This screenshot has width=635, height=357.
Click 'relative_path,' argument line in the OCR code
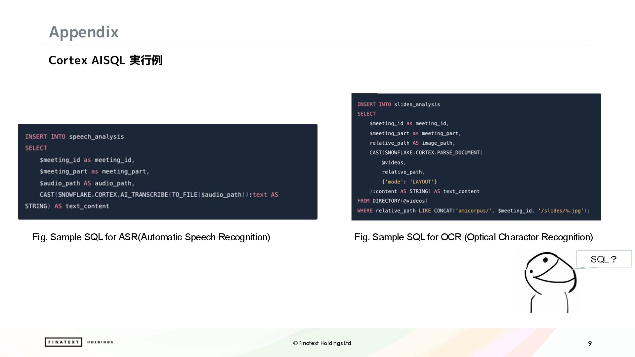tap(403, 172)
